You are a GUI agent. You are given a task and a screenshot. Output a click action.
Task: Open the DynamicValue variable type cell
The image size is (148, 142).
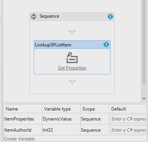pyautogui.click(x=61, y=119)
